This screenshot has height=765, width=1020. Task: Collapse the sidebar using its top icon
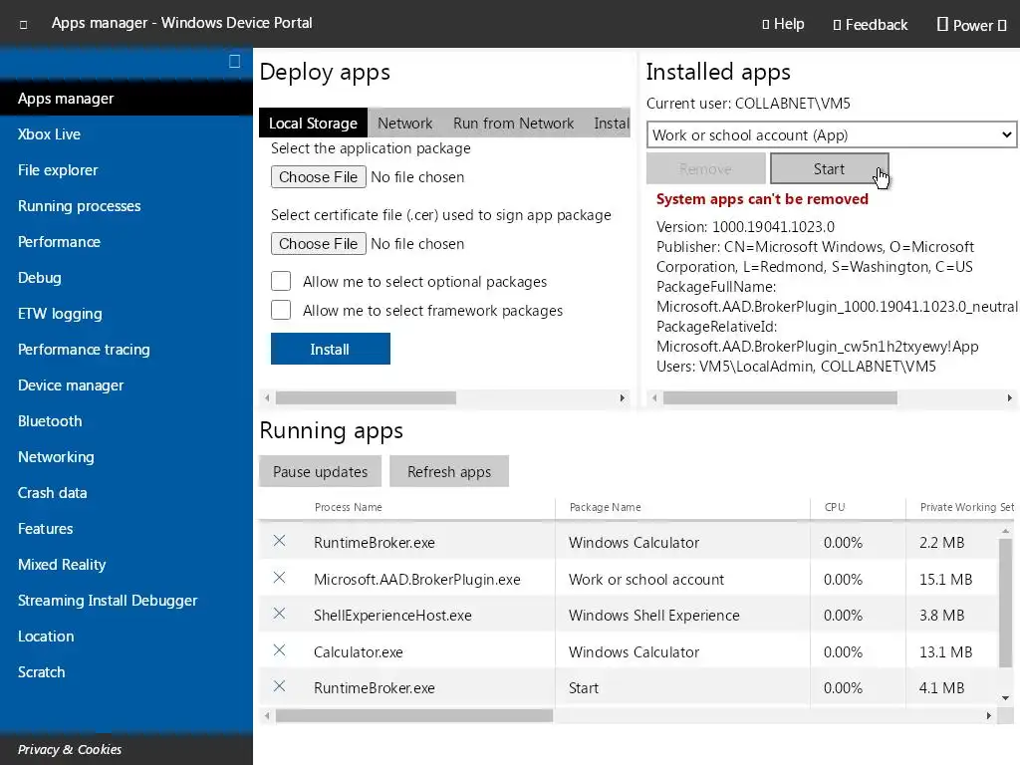click(234, 62)
